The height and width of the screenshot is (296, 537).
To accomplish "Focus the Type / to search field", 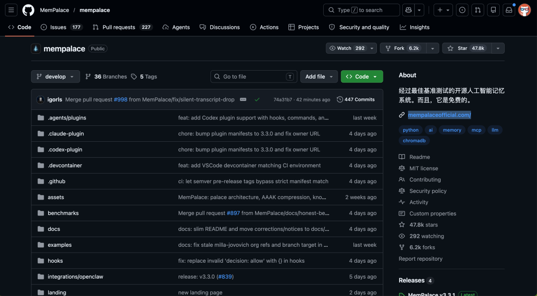I will click(361, 10).
